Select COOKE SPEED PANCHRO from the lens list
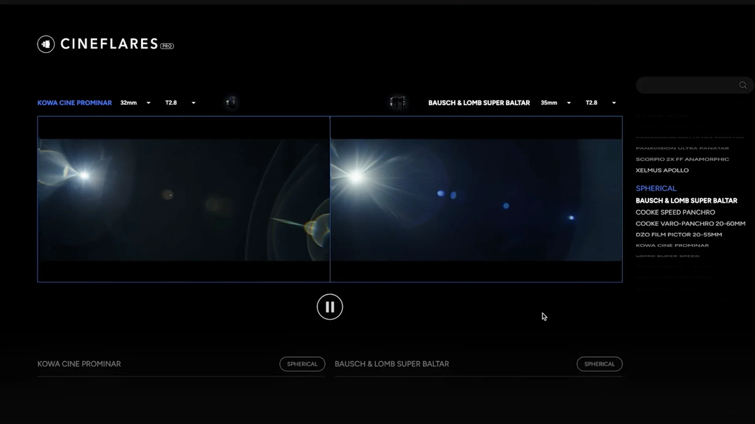The image size is (755, 424). click(x=675, y=212)
